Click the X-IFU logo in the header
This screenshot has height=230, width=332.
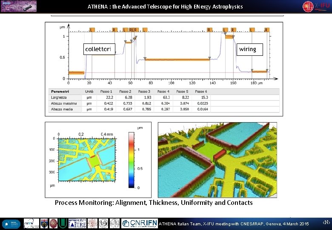point(316,6)
